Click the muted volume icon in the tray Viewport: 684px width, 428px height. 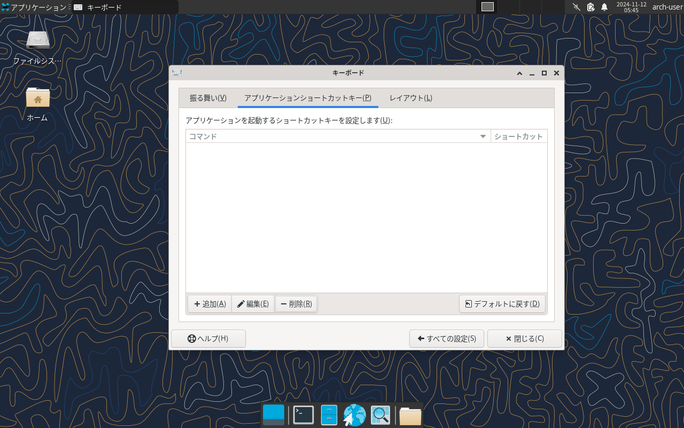[576, 7]
